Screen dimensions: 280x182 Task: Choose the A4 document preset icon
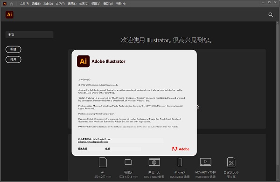[103, 162]
